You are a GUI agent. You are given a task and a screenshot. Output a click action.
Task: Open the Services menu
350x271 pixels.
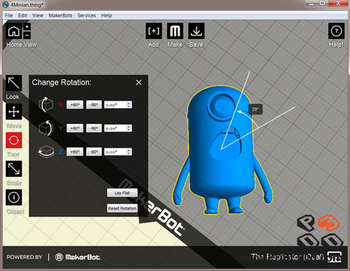point(87,15)
